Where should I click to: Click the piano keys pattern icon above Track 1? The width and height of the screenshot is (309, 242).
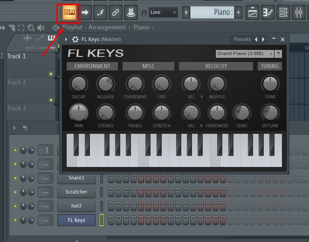point(51,38)
